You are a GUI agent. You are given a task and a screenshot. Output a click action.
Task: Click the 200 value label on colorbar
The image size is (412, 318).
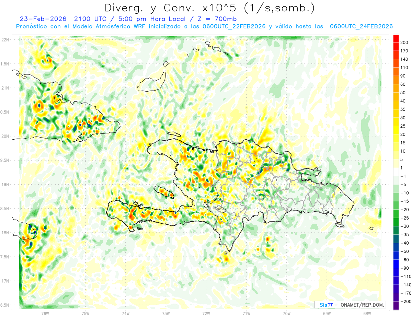404,43
